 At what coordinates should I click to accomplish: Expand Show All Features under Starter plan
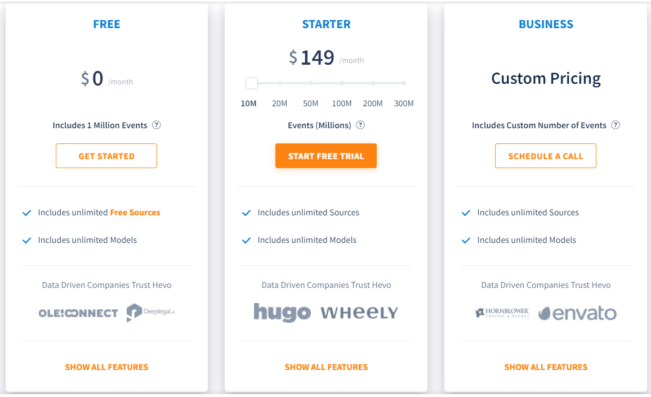tap(326, 367)
